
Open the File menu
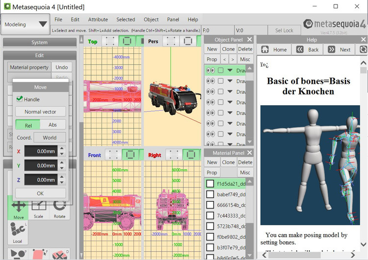click(58, 20)
